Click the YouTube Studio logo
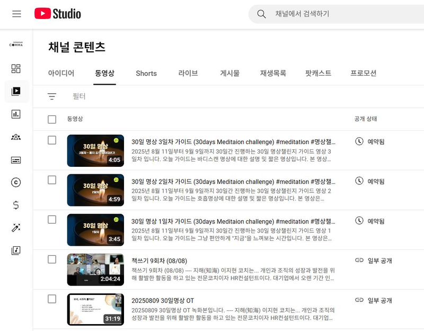Viewport: 424px width, 331px height. click(58, 14)
